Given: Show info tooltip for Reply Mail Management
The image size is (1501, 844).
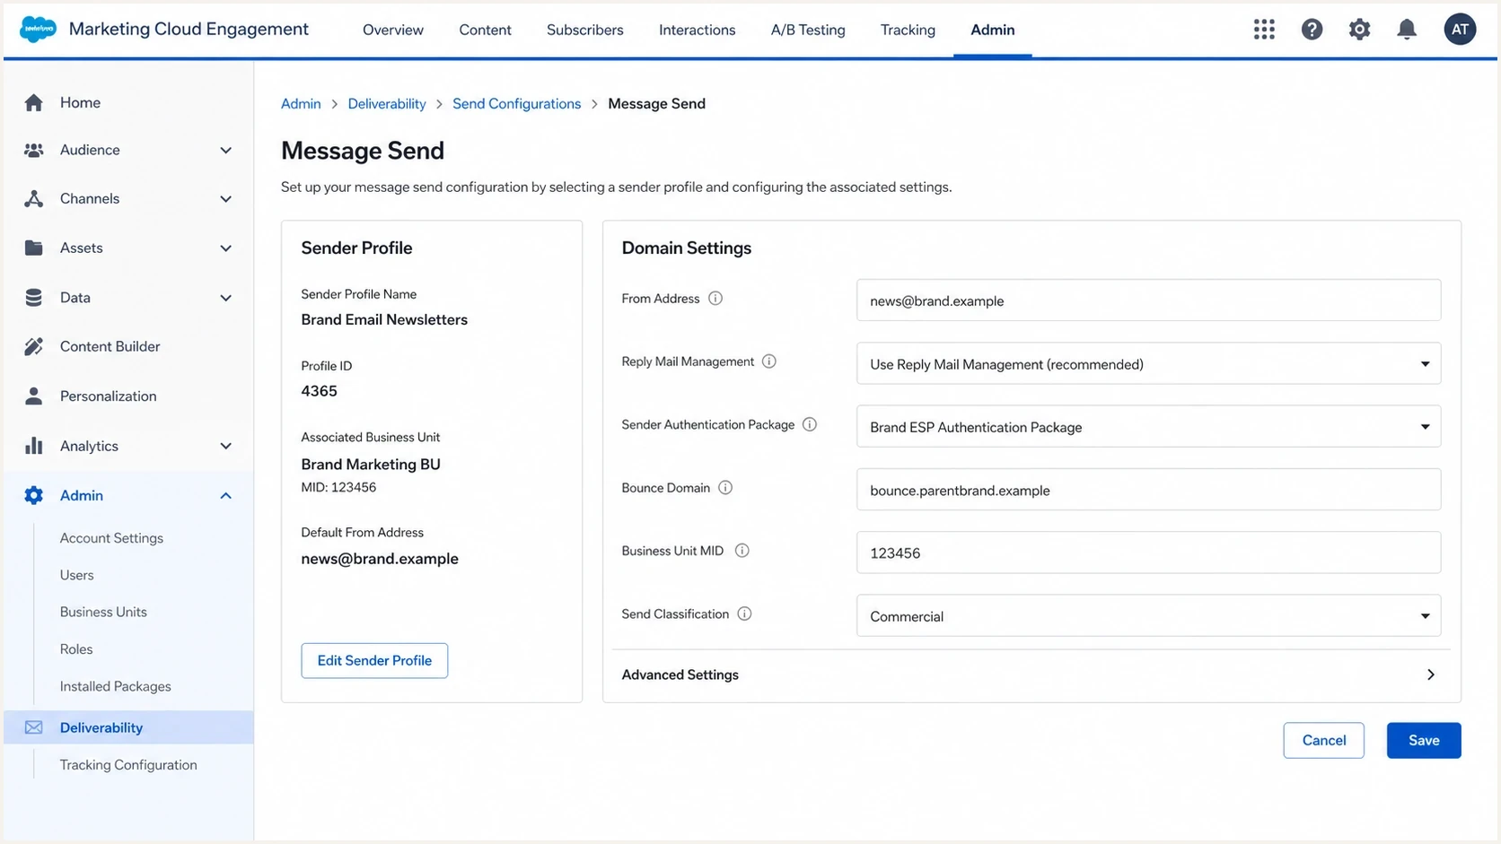Looking at the screenshot, I should (x=769, y=361).
